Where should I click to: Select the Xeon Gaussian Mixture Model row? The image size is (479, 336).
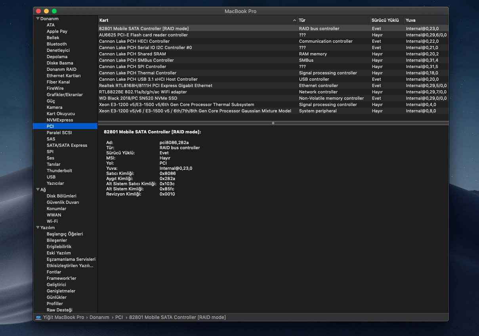point(273,111)
